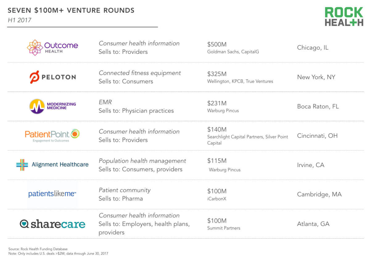The height and width of the screenshot is (262, 370).
Task: Click the Sharecare heart logo
Action: [x=24, y=224]
